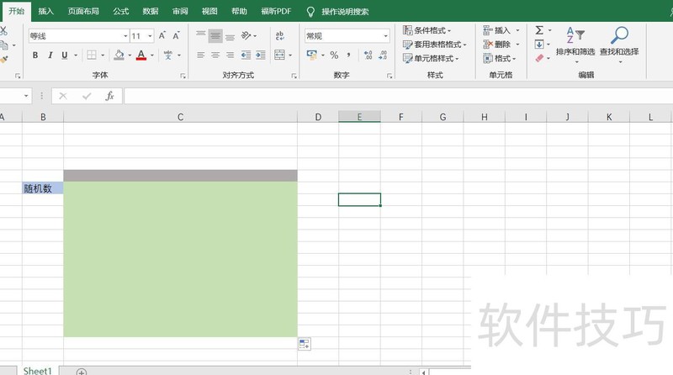Expand borders dropdown arrow

103,55
